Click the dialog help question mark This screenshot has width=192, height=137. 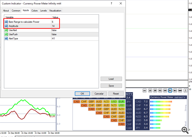[111, 3]
